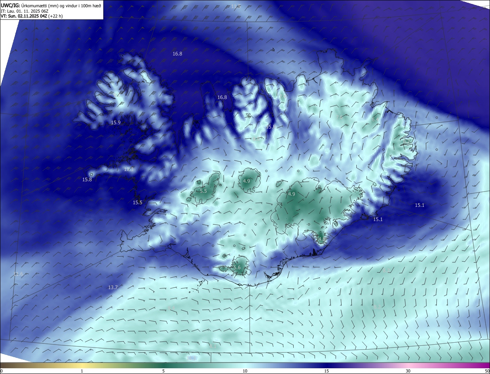Click the 30 tick label on the color scale
The width and height of the screenshot is (490, 374).
[x=408, y=371]
